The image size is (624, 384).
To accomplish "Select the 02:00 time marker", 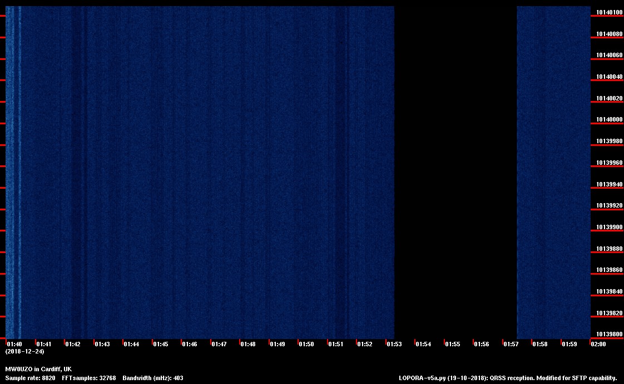I will pos(598,344).
